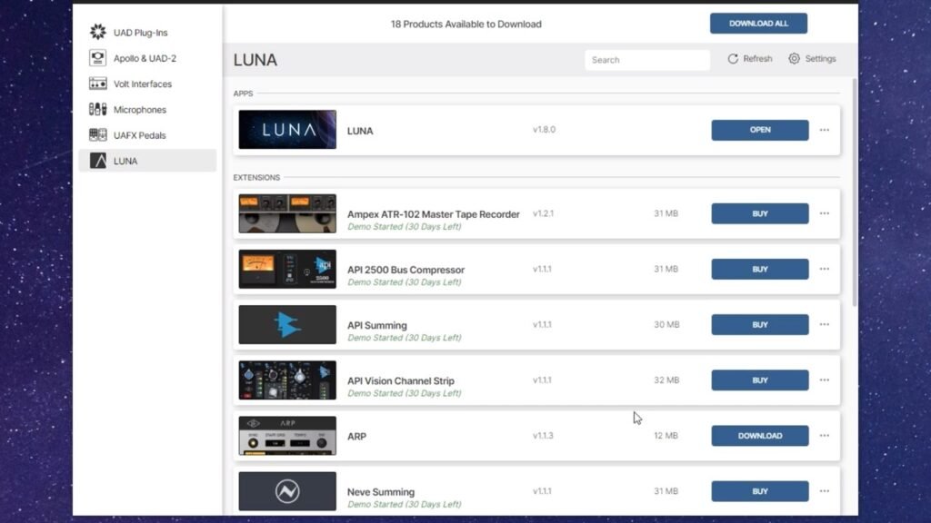931x523 pixels.
Task: Open more options for API 2500 Bus Compressor
Action: 824,269
